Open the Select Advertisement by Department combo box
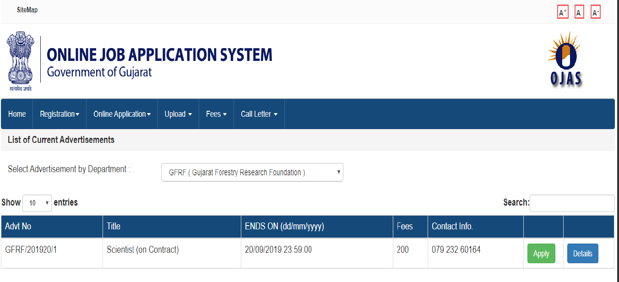 click(x=252, y=172)
